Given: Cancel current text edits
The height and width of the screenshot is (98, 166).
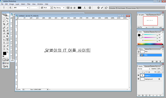Looking at the screenshot, I should coord(98,8).
